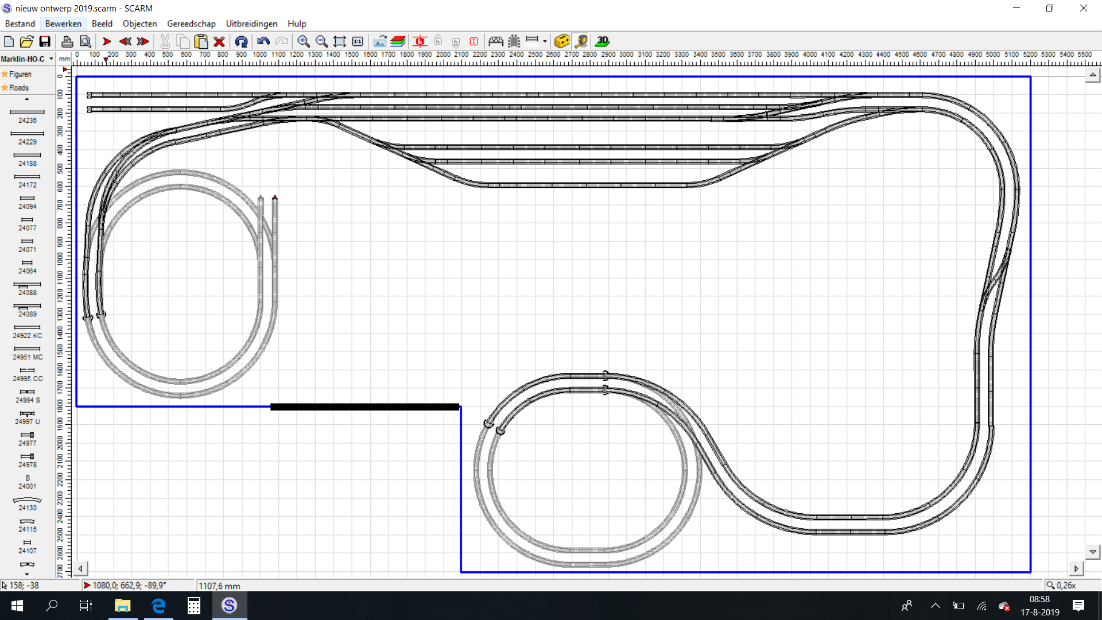Select track piece 24071

tap(27, 245)
